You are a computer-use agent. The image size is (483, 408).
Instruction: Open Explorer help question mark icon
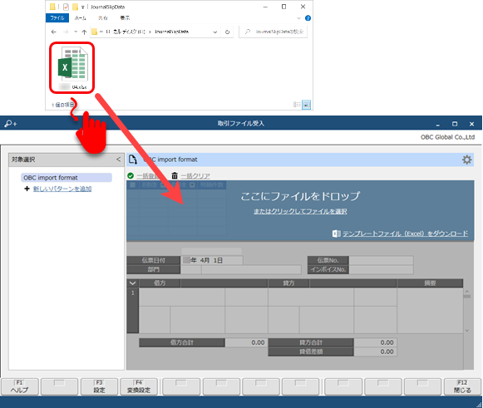[x=308, y=18]
